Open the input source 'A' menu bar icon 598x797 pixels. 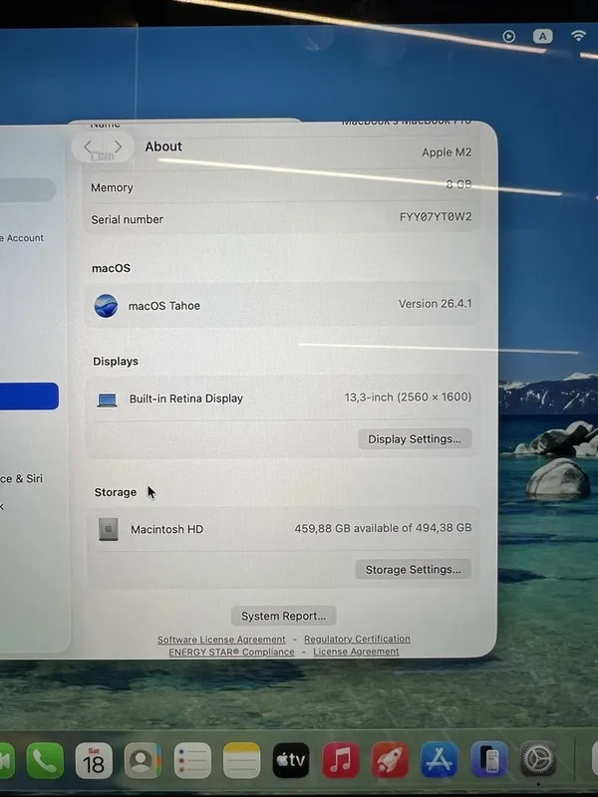click(x=542, y=36)
